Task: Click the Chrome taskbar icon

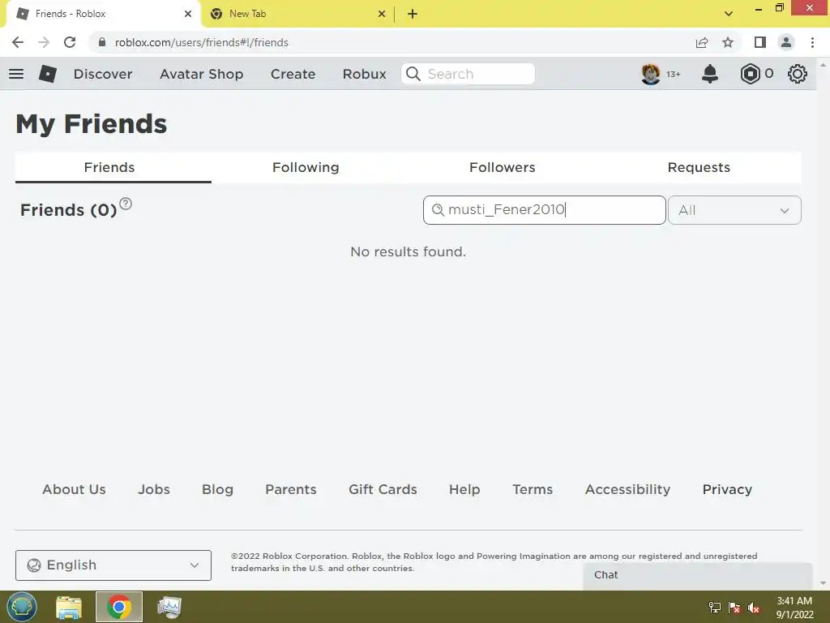Action: 119,607
